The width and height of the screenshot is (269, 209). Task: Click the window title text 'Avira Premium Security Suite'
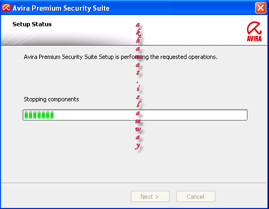61,8
